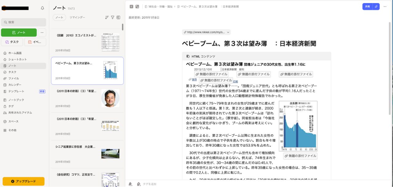
Task: Click the sort notes icon
Action: point(107,17)
